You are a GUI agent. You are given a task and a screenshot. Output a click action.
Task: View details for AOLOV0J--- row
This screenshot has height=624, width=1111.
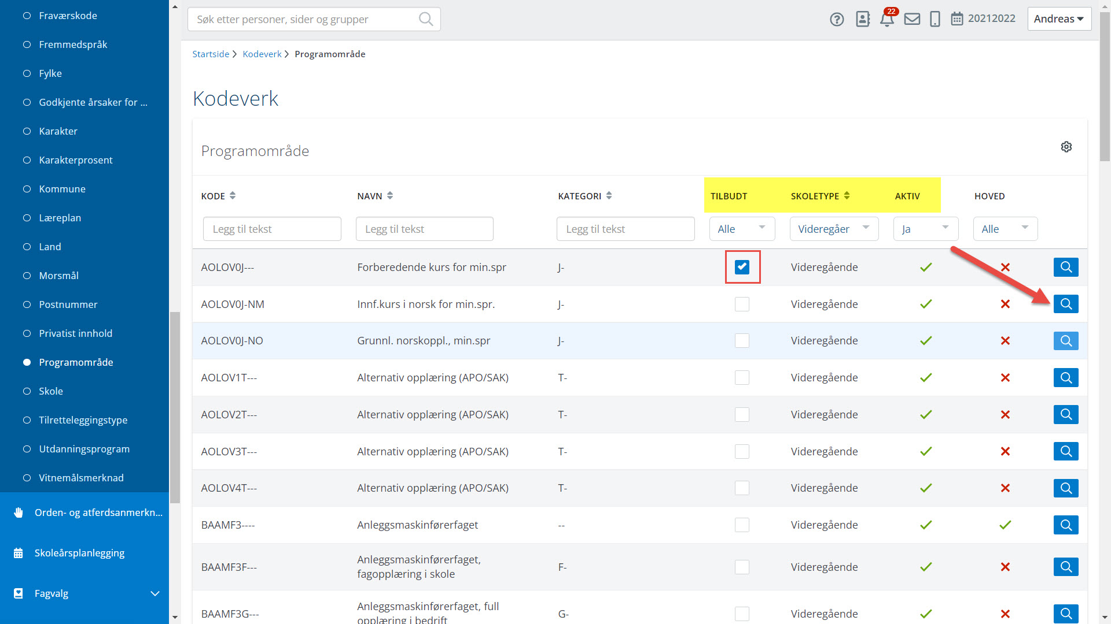point(1066,267)
